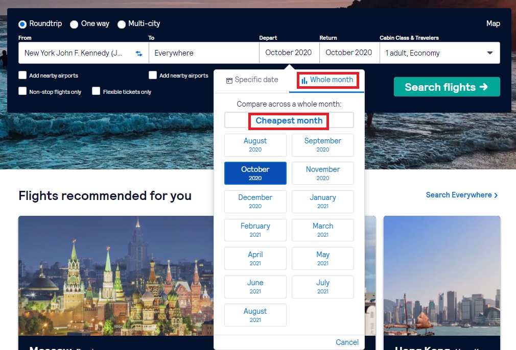Select November 2020 month

(323, 173)
